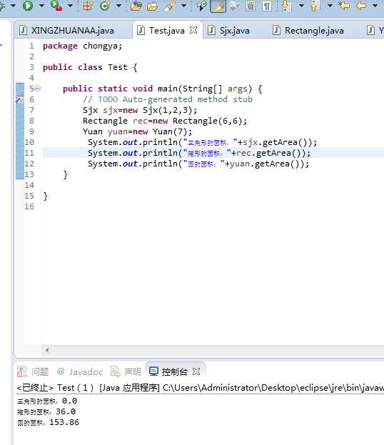Click the task marker on line 6
The image size is (384, 445).
point(19,99)
